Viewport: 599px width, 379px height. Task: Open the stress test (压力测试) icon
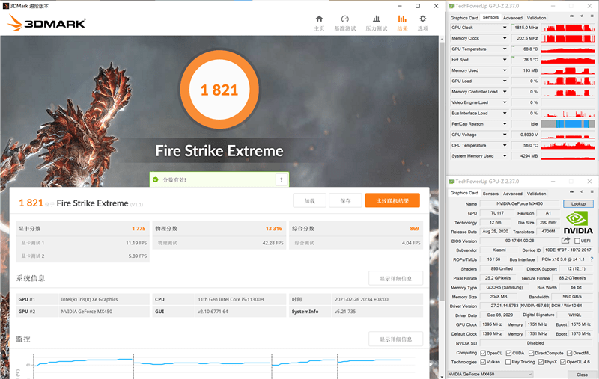pos(377,19)
